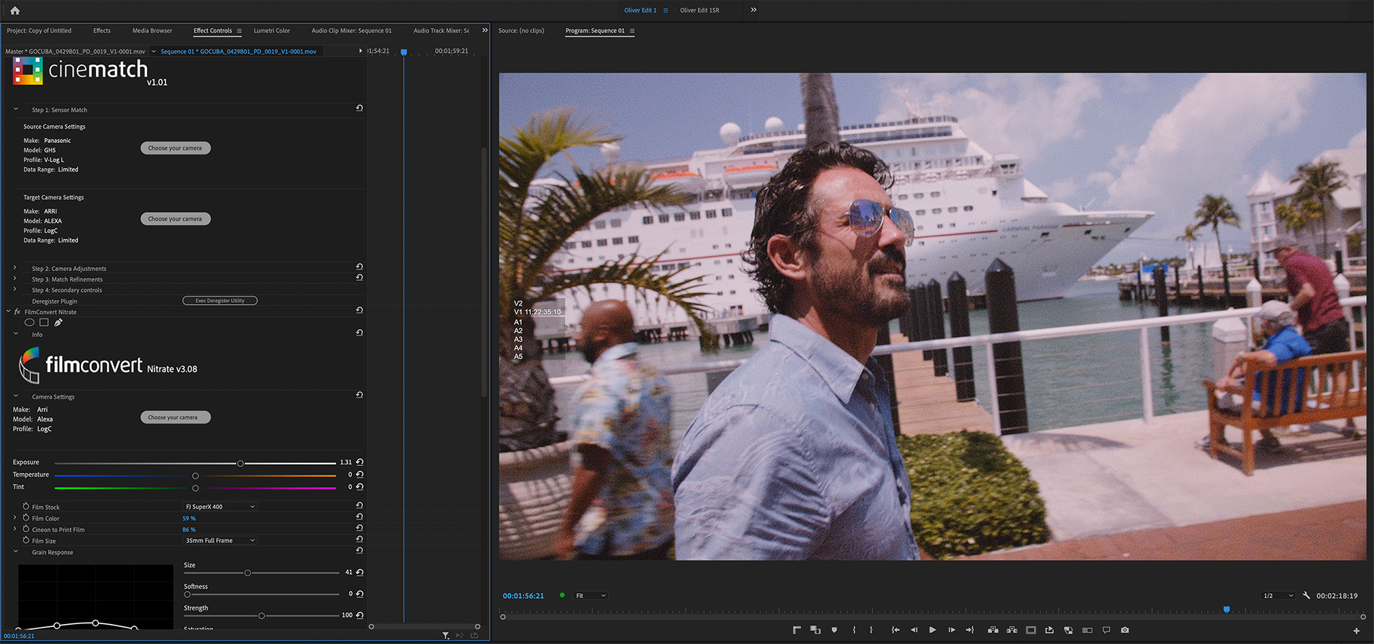
Task: Click the export share icon
Action: (1049, 630)
